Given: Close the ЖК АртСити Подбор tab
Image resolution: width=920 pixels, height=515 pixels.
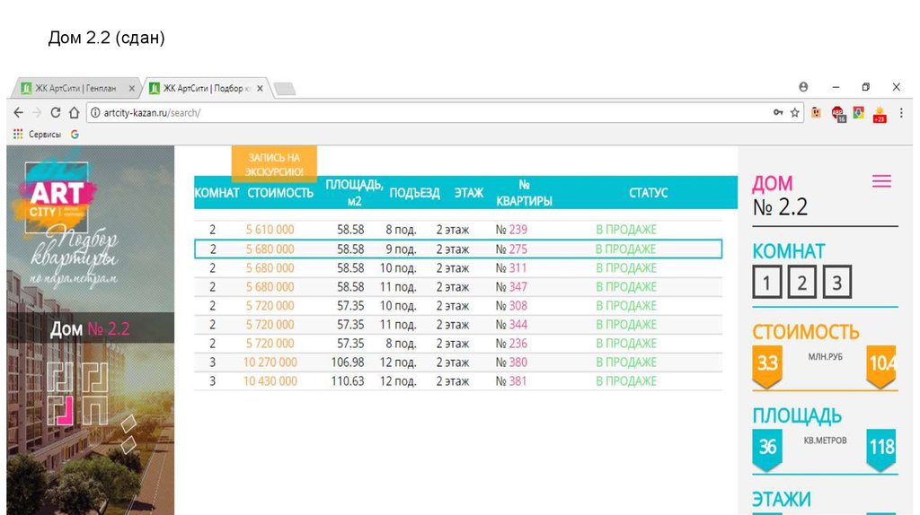Looking at the screenshot, I should [x=261, y=88].
